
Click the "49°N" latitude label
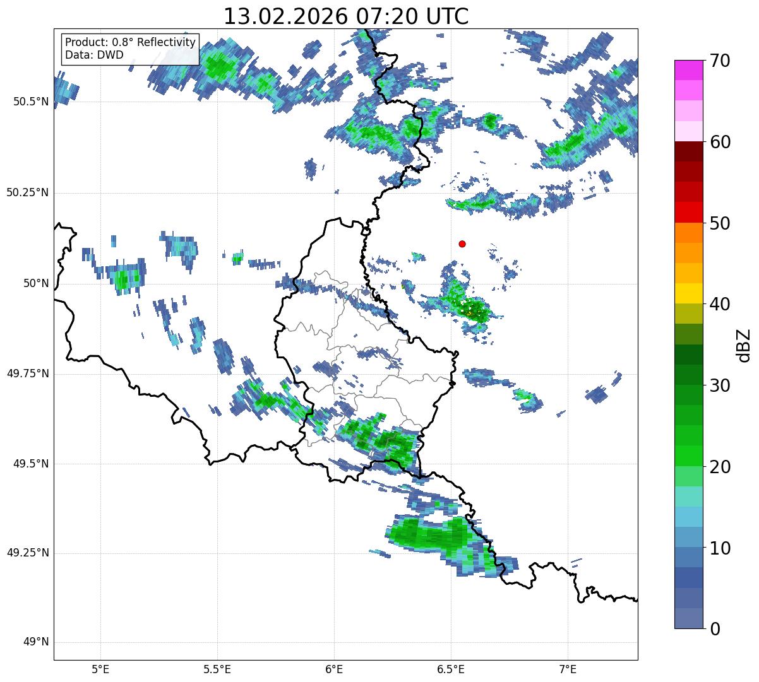click(x=35, y=642)
